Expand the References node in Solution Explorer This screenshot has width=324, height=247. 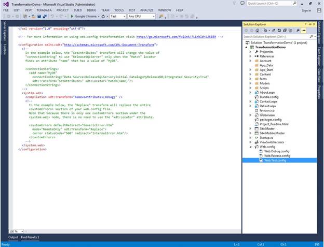click(249, 56)
